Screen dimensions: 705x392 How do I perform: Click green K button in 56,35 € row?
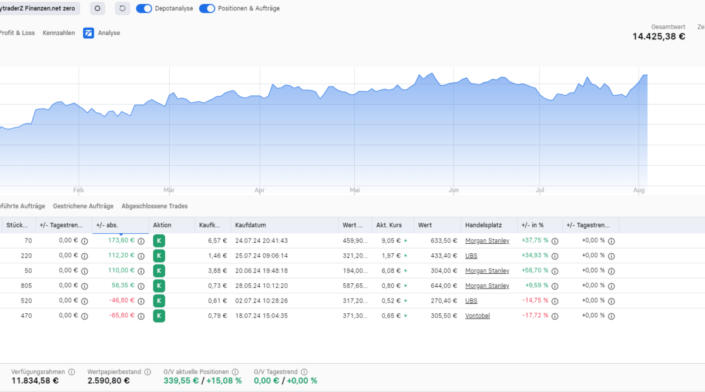pyautogui.click(x=159, y=286)
